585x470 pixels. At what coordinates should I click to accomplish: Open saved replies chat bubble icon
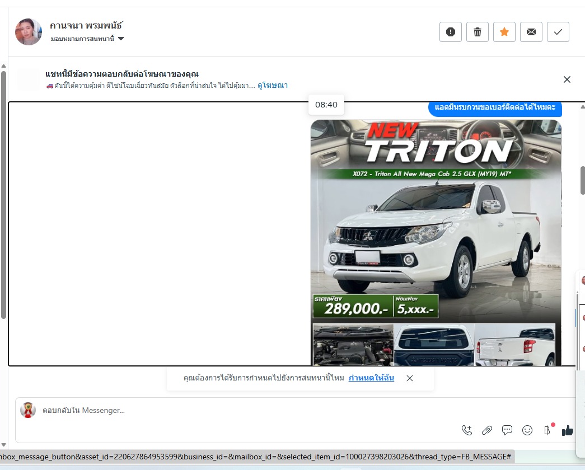[x=507, y=430]
